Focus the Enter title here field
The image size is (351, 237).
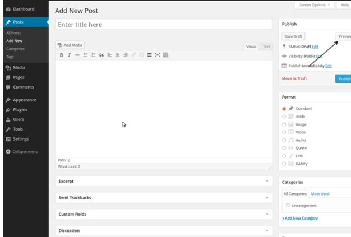point(164,24)
